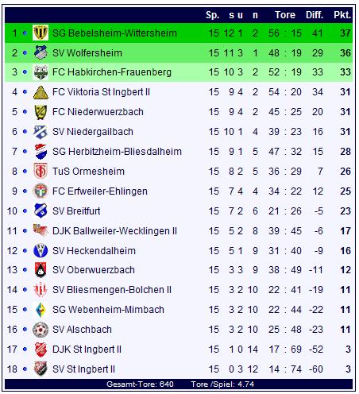Click the SG Bebelsheim-Wittersheim club crest
The image size is (359, 394).
[41, 33]
